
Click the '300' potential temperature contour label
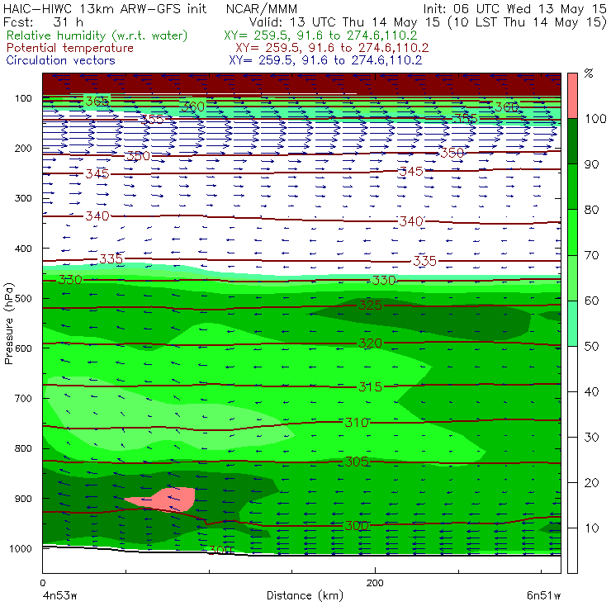point(357,526)
